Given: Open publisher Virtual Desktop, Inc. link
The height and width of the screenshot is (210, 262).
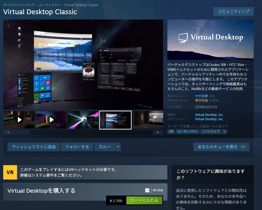Looking at the screenshot, I should click(209, 119).
